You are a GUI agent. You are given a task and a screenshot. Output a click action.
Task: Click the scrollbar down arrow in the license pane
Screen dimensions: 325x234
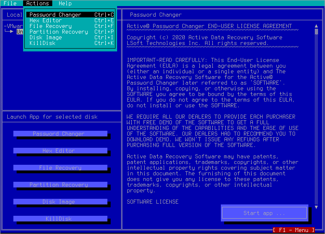point(316,207)
